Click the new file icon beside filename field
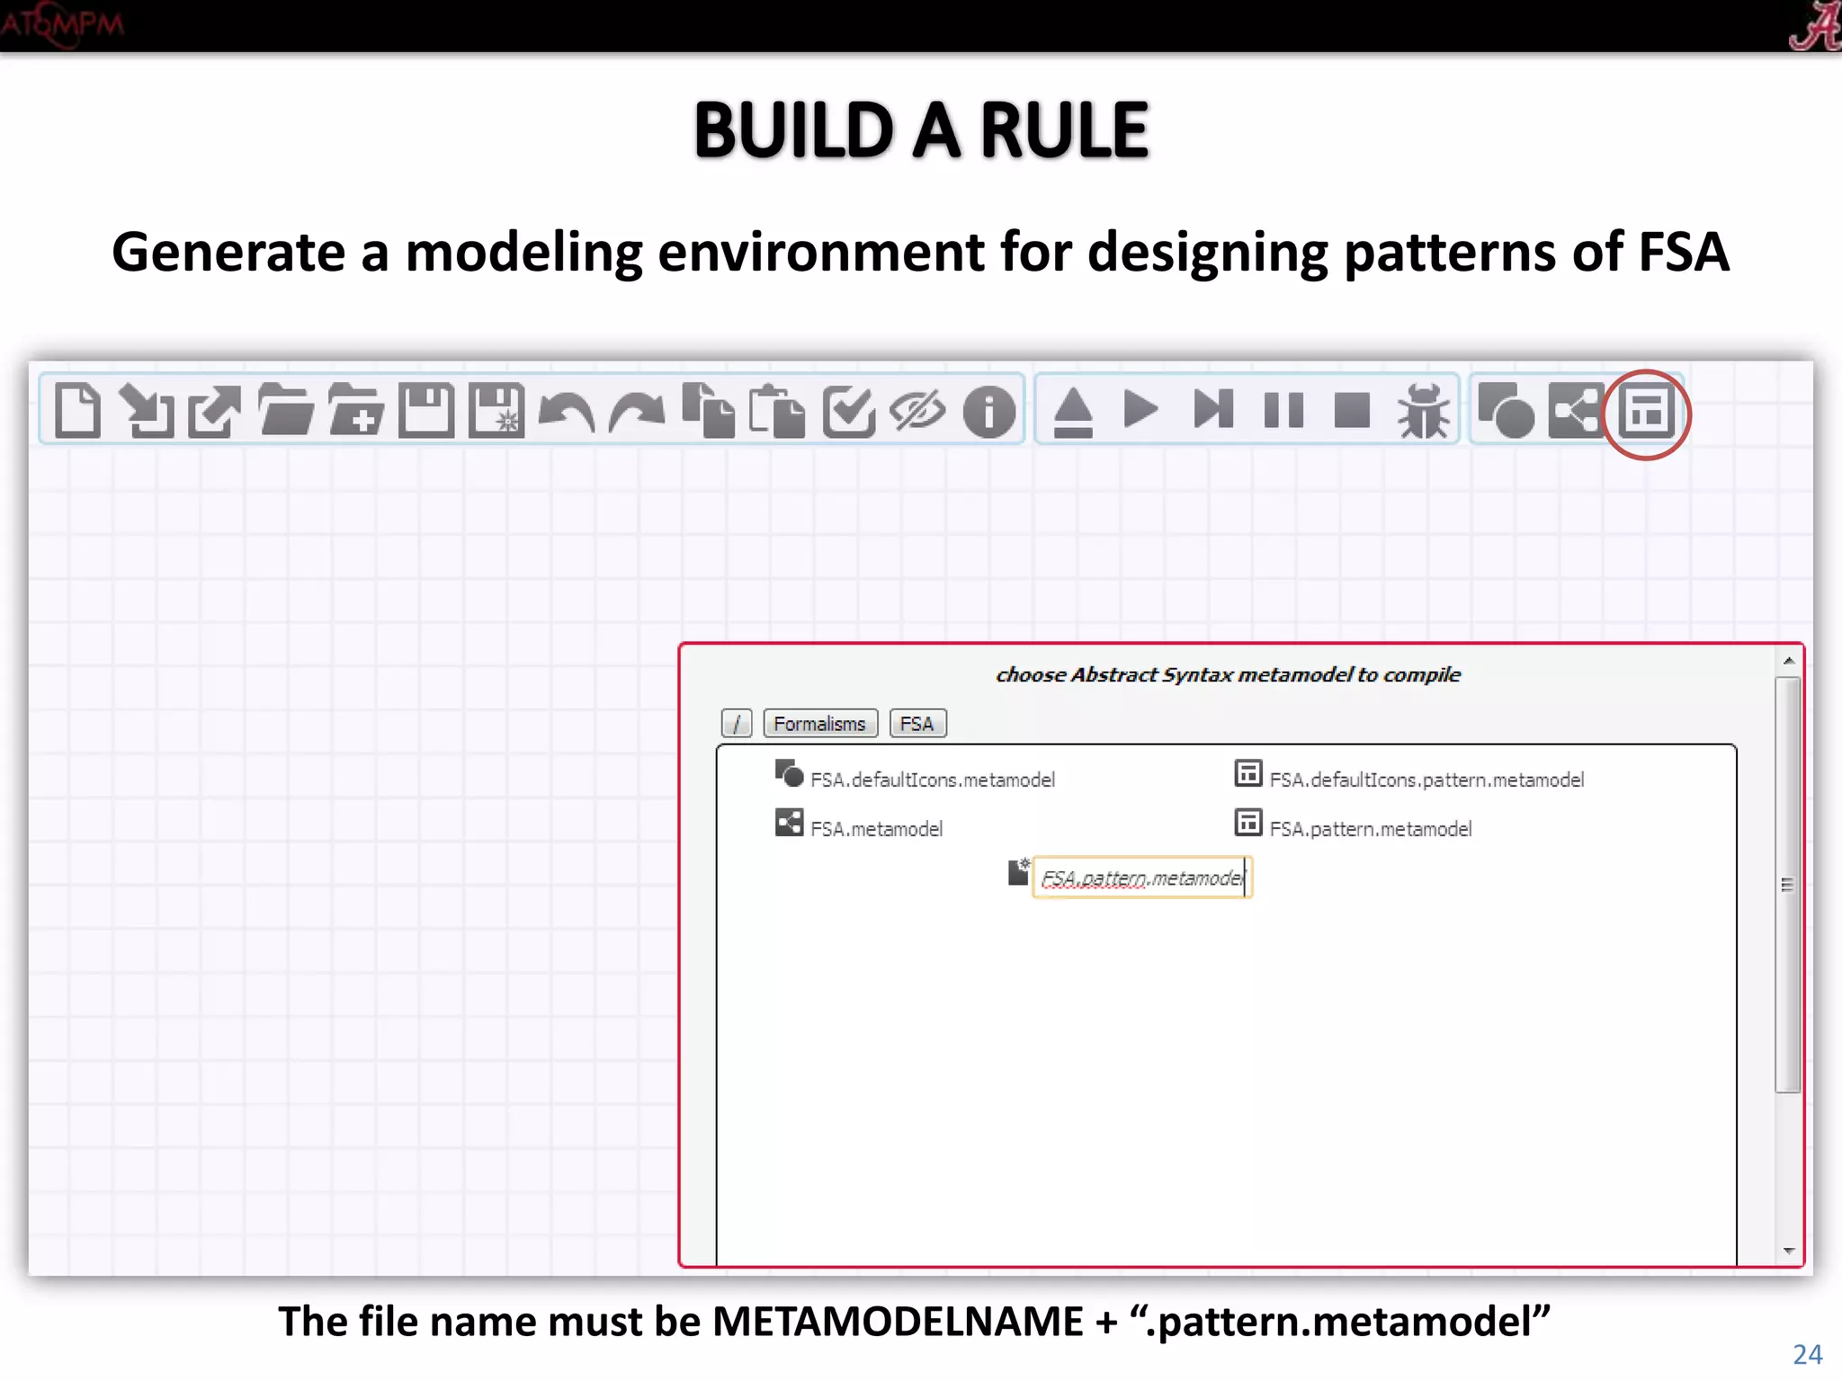The image size is (1842, 1381). (x=1018, y=871)
